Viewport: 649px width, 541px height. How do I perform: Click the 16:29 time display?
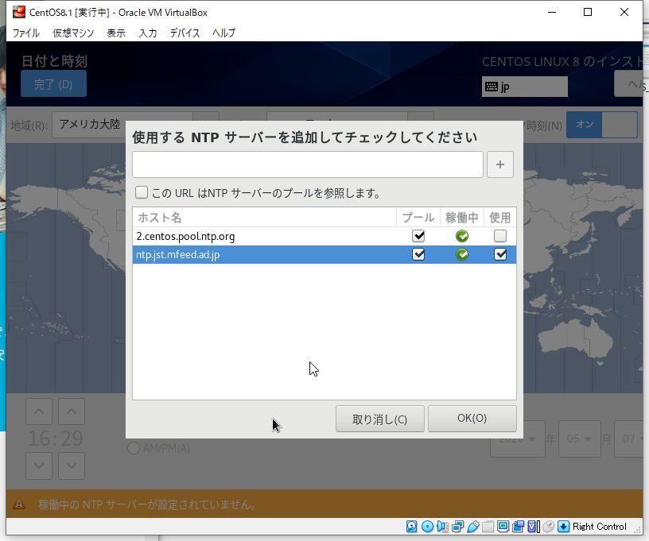[x=56, y=439]
